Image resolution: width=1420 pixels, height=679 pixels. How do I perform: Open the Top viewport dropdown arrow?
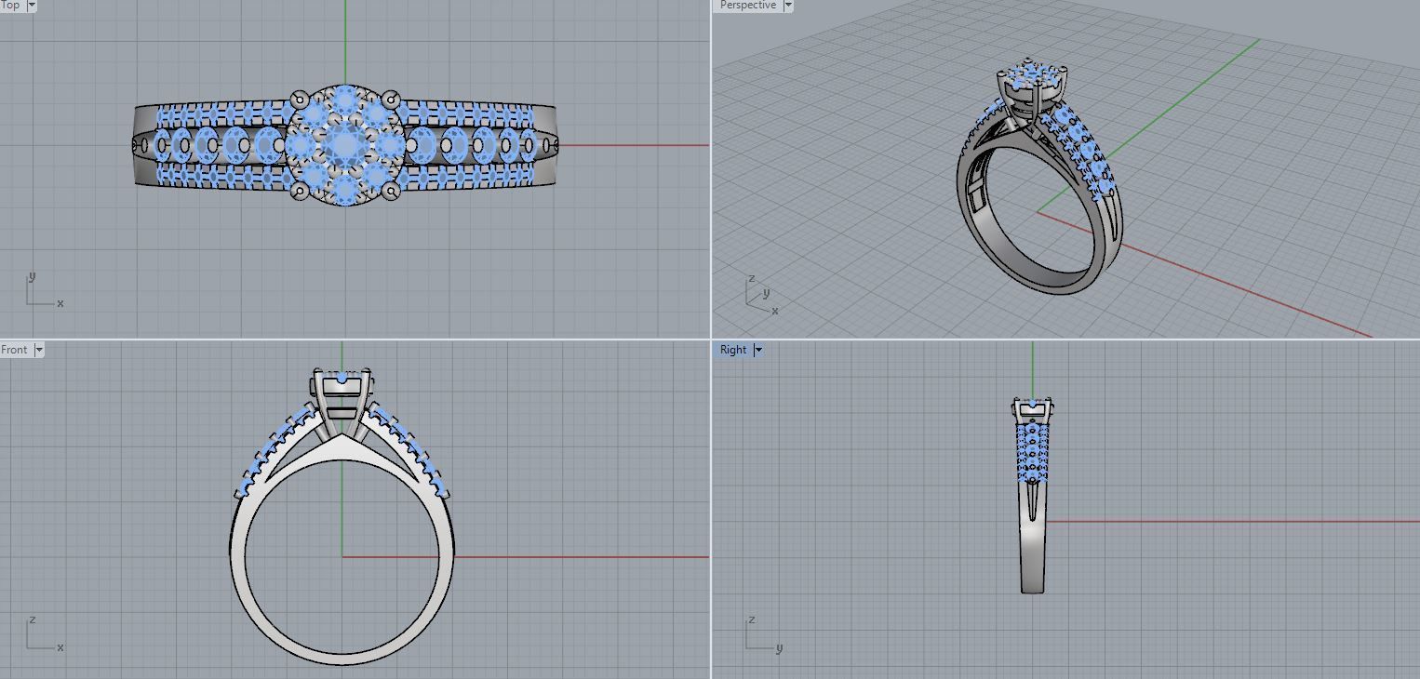[x=32, y=6]
